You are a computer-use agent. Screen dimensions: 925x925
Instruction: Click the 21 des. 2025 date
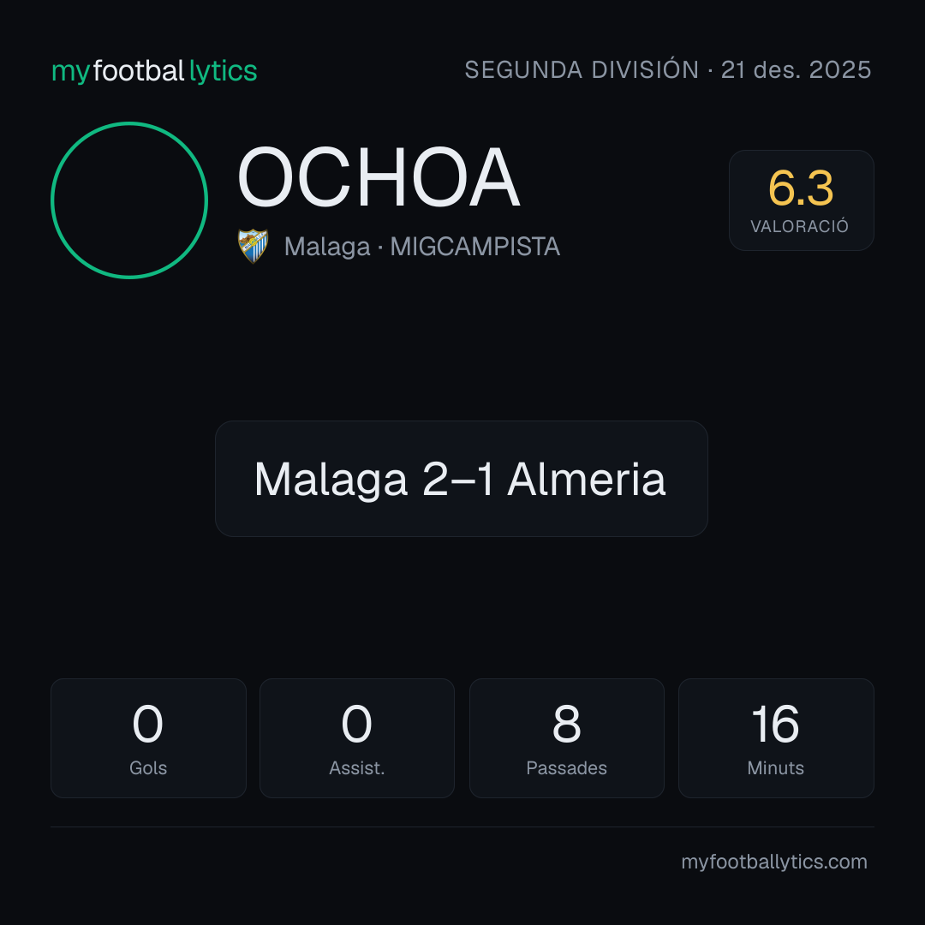[796, 69]
